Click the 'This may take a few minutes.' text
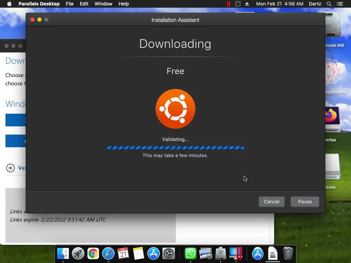 pyautogui.click(x=175, y=155)
